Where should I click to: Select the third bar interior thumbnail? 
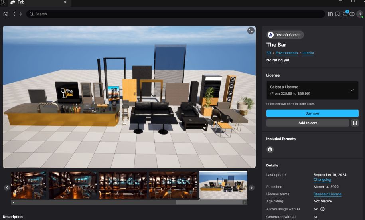click(x=123, y=185)
